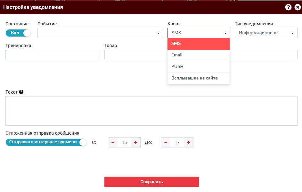
Task: Expand the Тип уведомления dropdown
Action: click(x=266, y=33)
